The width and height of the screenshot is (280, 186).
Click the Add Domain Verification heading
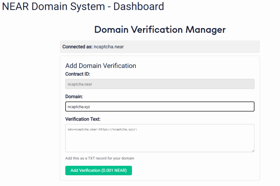(x=101, y=66)
